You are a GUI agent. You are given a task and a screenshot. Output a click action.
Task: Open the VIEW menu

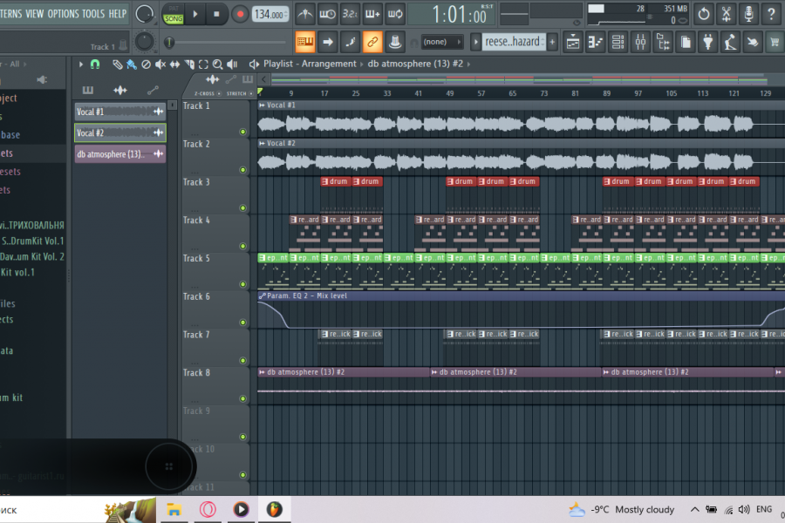35,14
